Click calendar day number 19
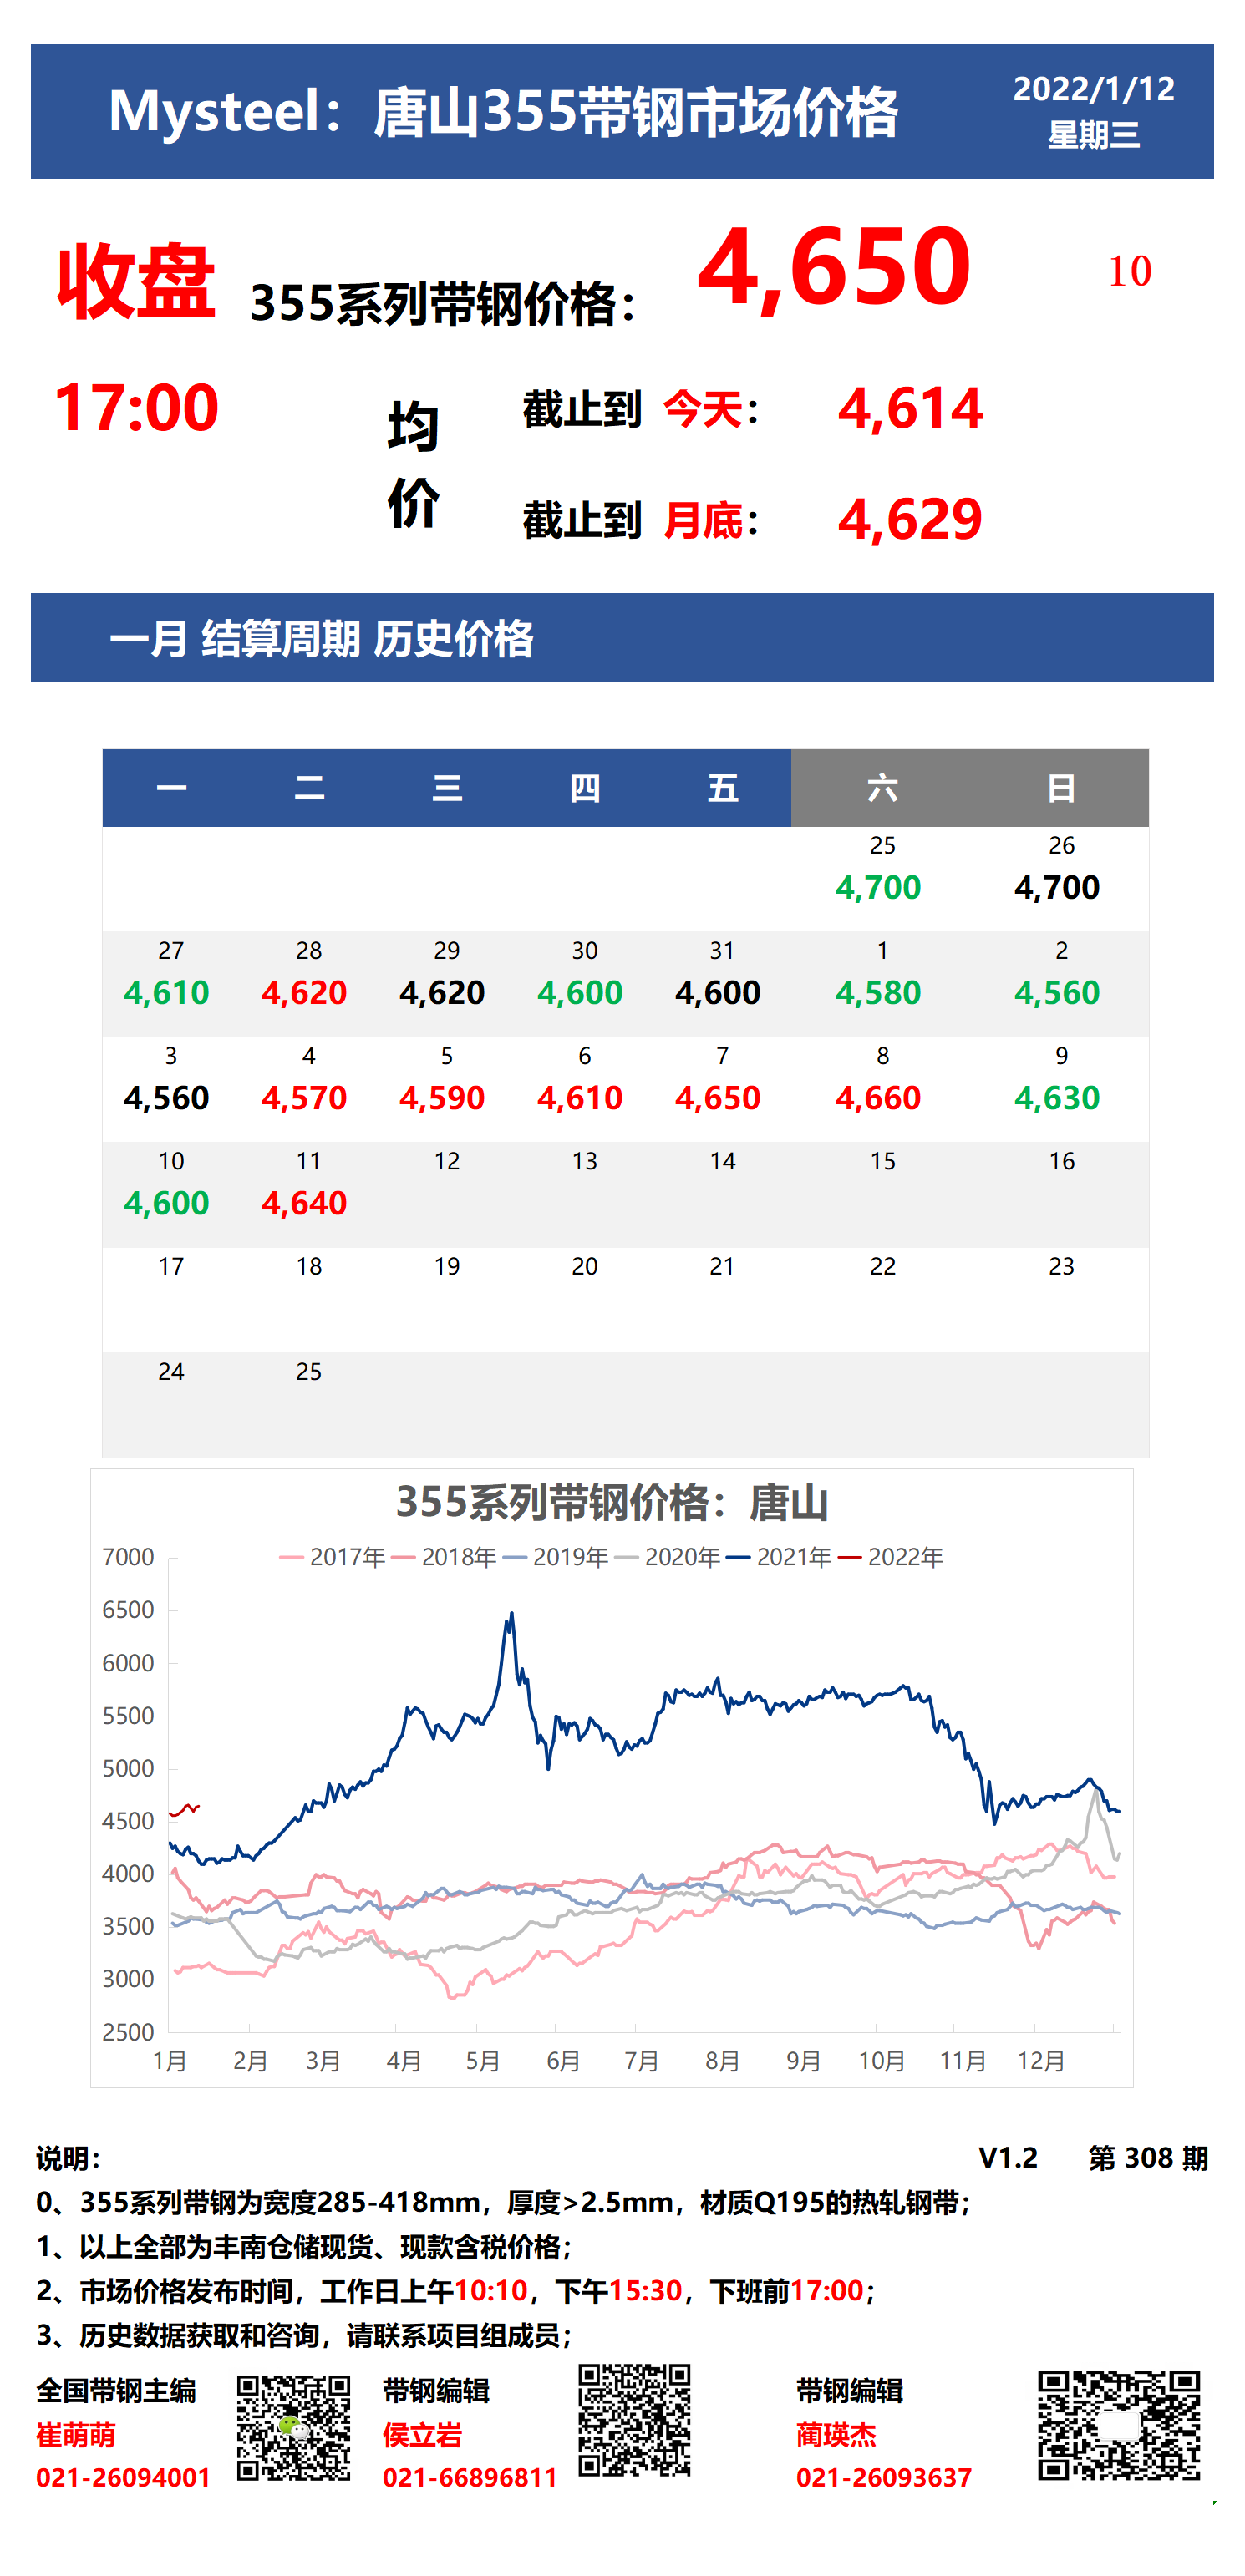 (x=447, y=1266)
